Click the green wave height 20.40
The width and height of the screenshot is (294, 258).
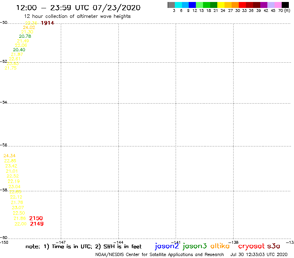[19, 50]
